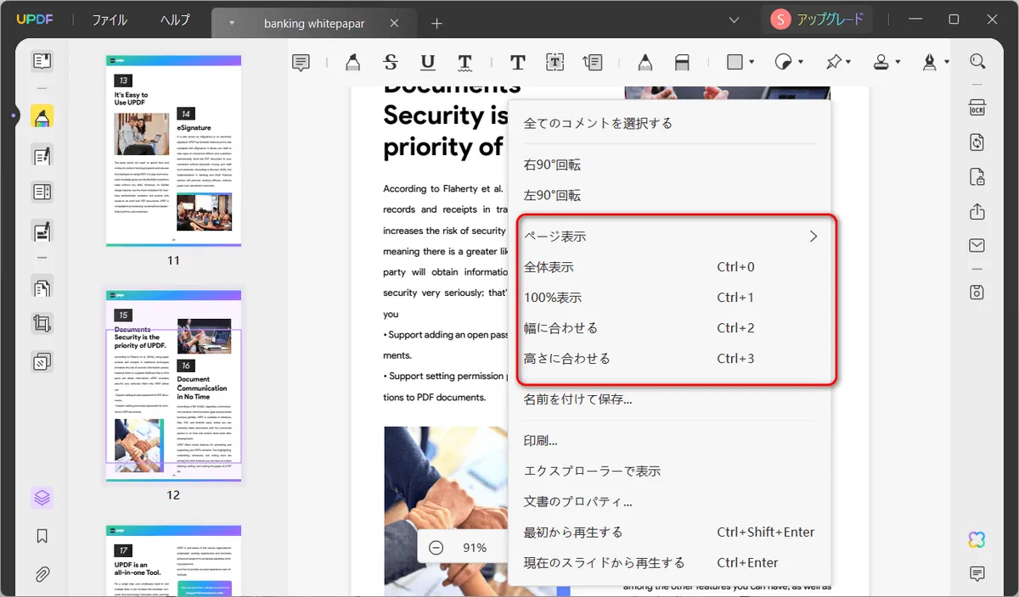Screen dimensions: 1019x597
Task: Expand the ページ表示 submenu arrow
Action: [814, 237]
